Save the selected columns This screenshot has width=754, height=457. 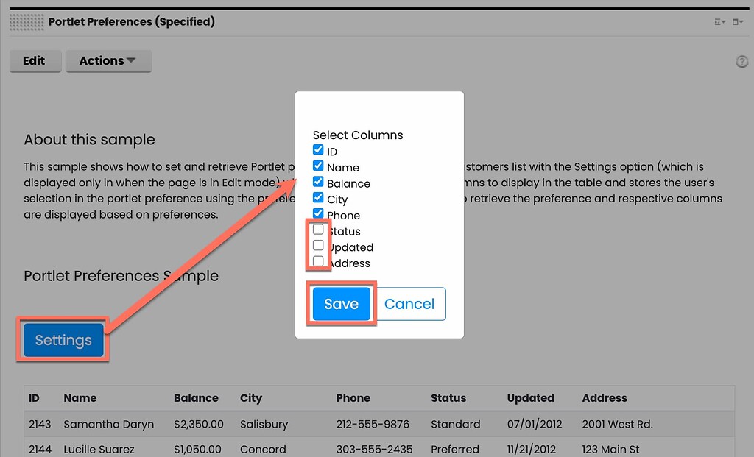341,304
